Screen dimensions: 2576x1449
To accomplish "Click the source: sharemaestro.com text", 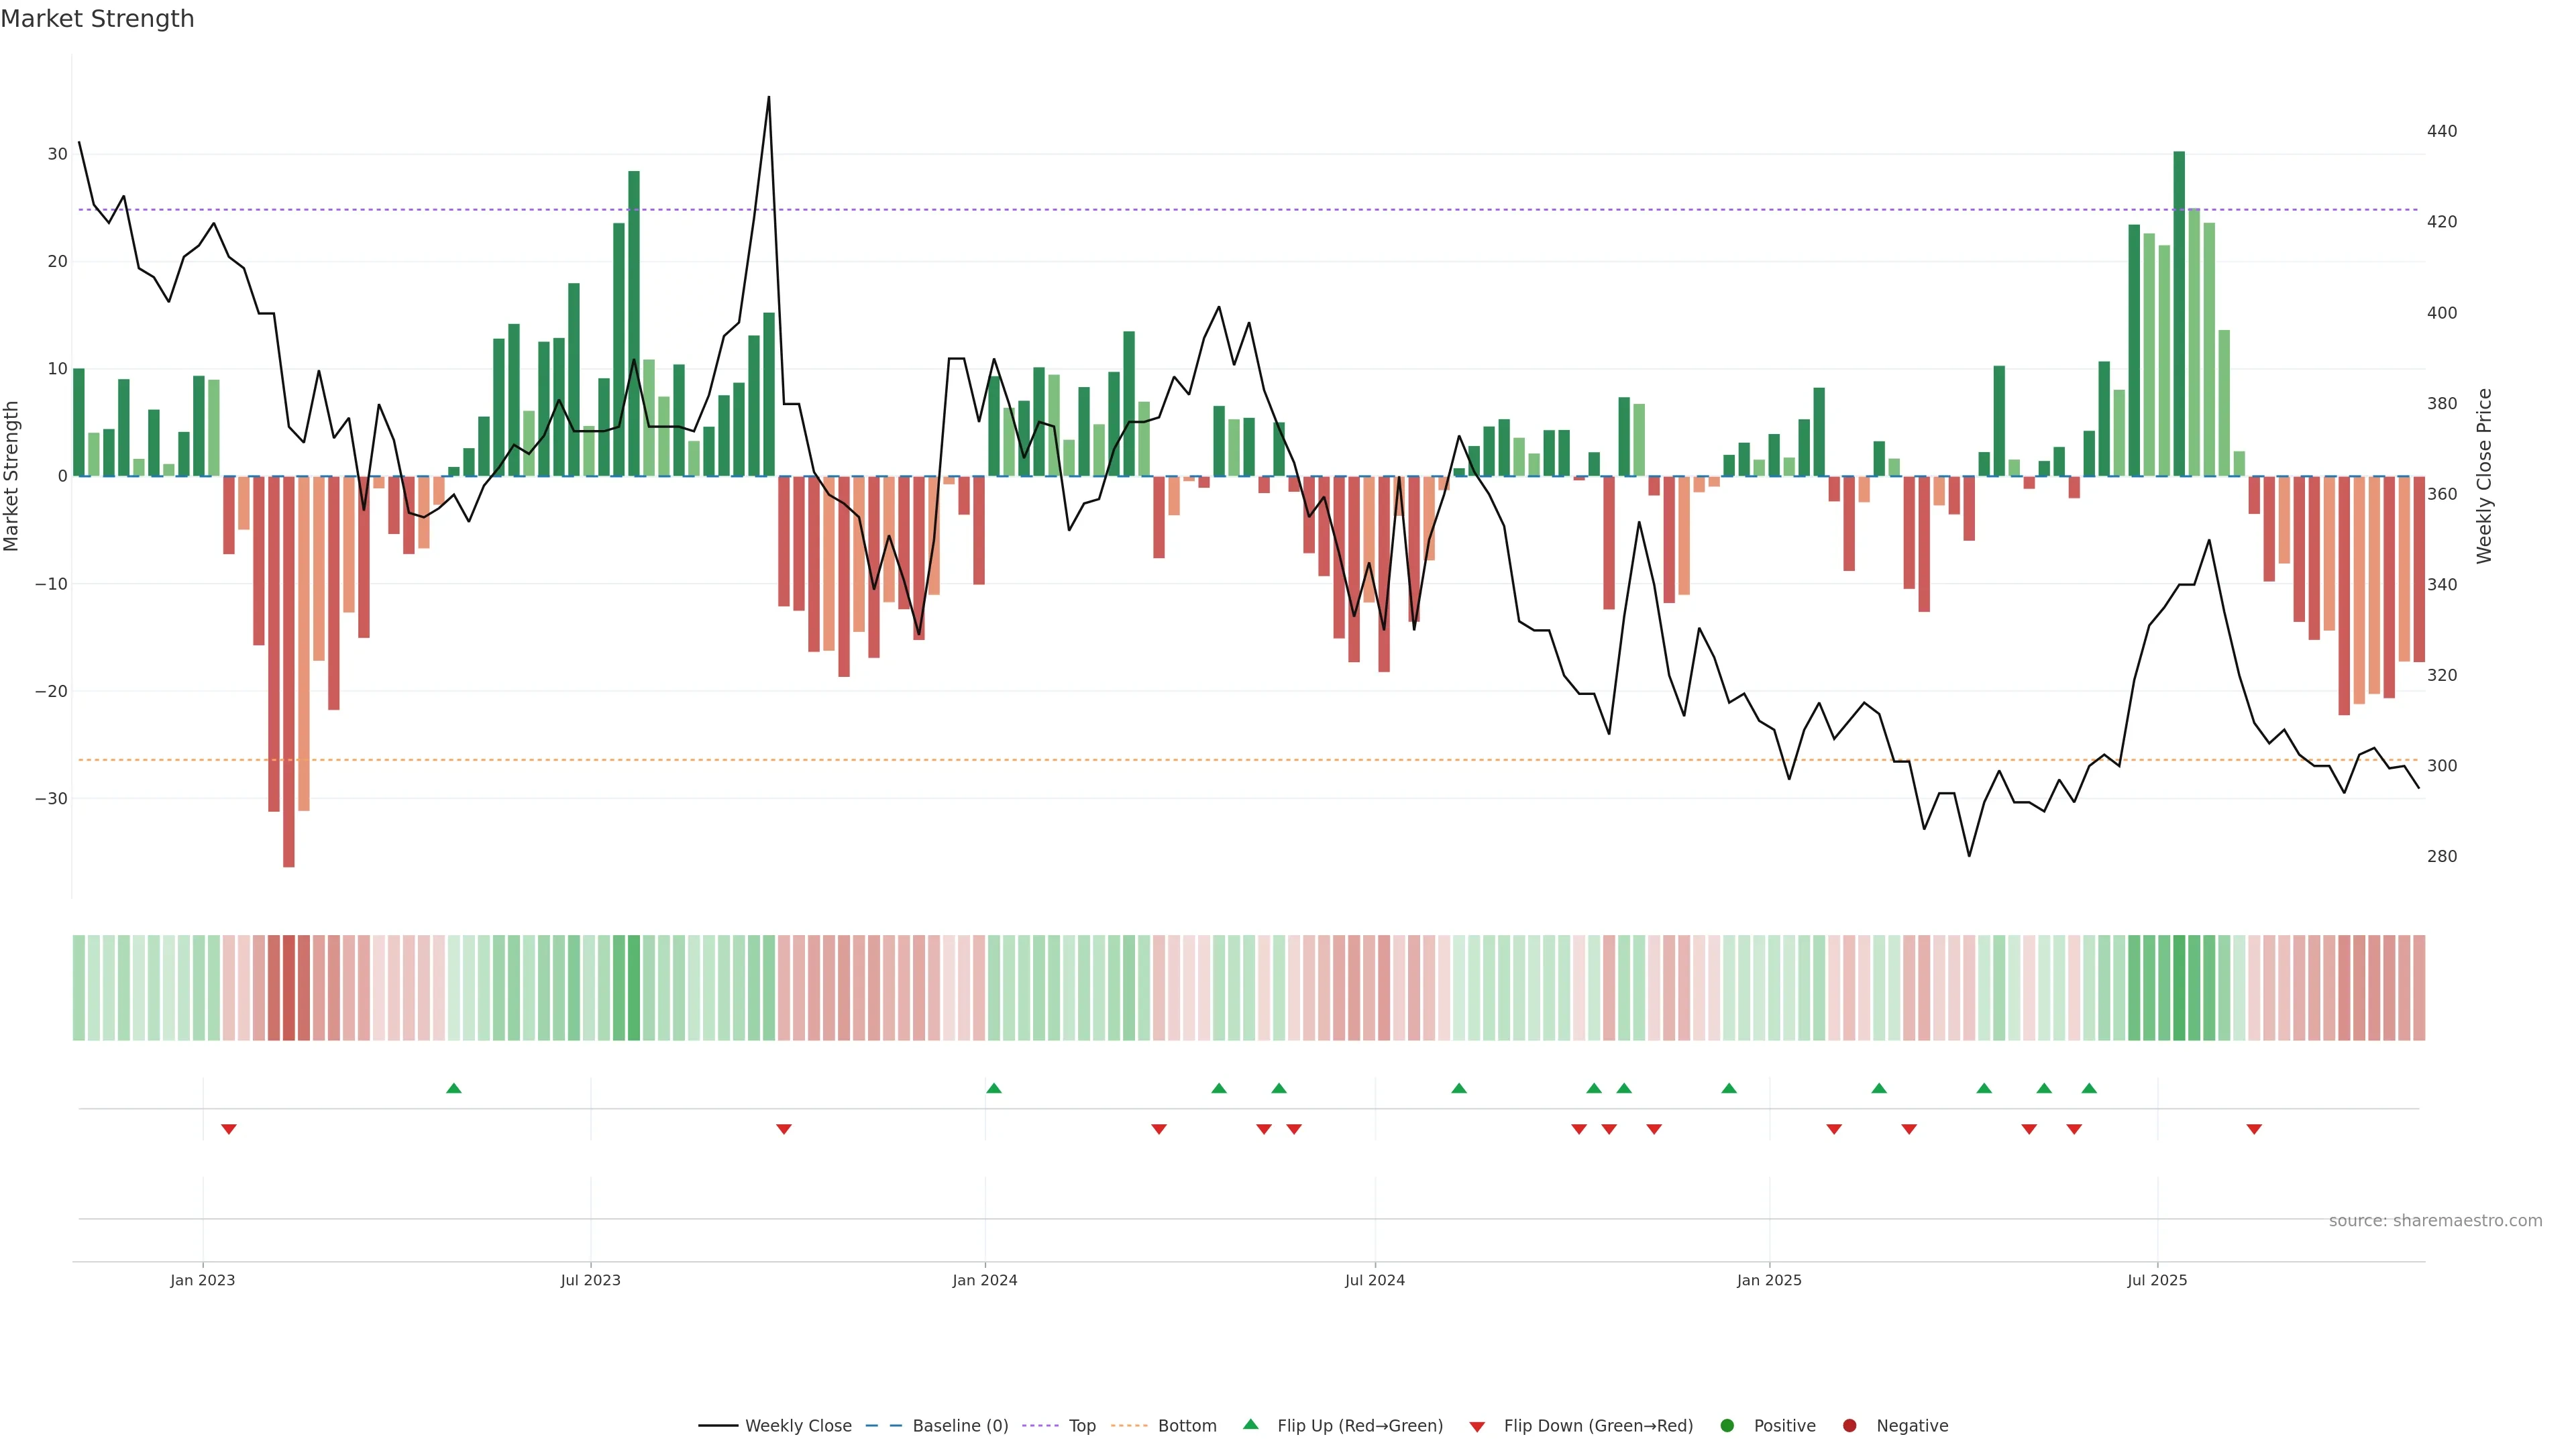I will (x=2435, y=1221).
